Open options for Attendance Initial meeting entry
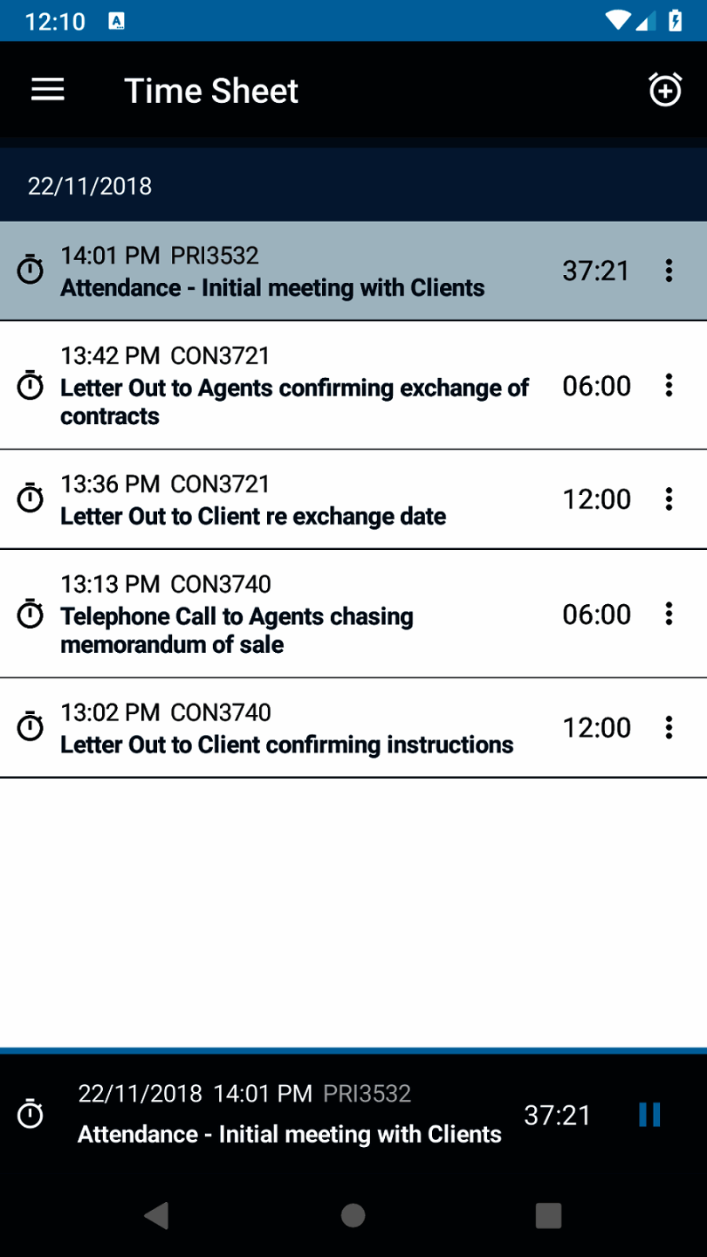Viewport: 707px width, 1257px height. click(669, 271)
